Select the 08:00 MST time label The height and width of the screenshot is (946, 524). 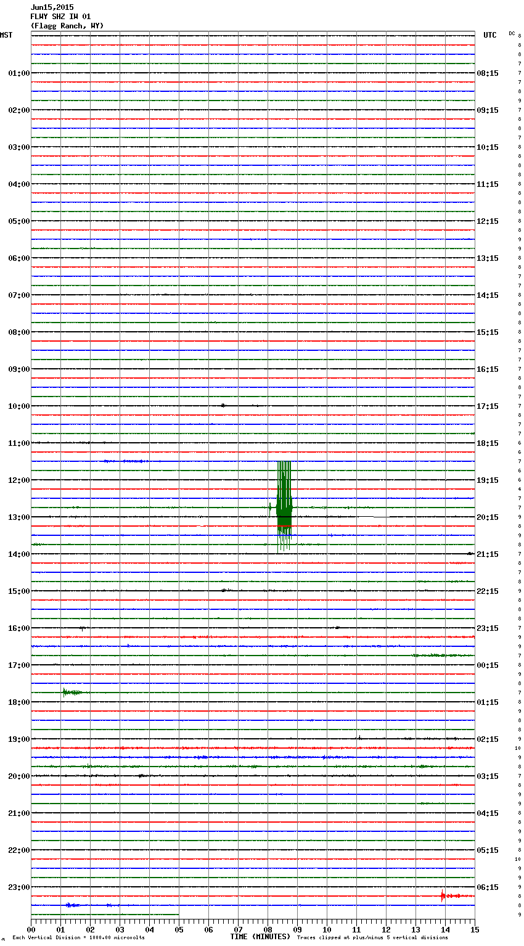point(18,332)
